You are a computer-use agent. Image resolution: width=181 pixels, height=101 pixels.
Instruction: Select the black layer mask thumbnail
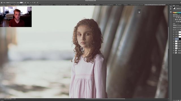[180, 39]
